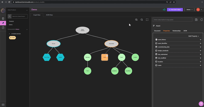204x107 pixels.
Task: Expand the last_modified property row
Action: (201, 58)
